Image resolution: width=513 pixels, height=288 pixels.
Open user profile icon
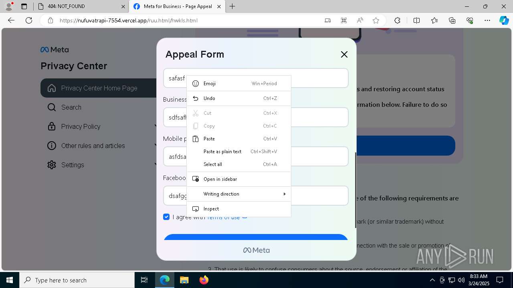click(9, 6)
